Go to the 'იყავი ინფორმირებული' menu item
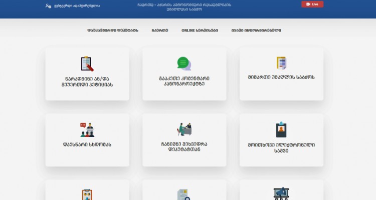This screenshot has height=200, width=376. click(256, 30)
